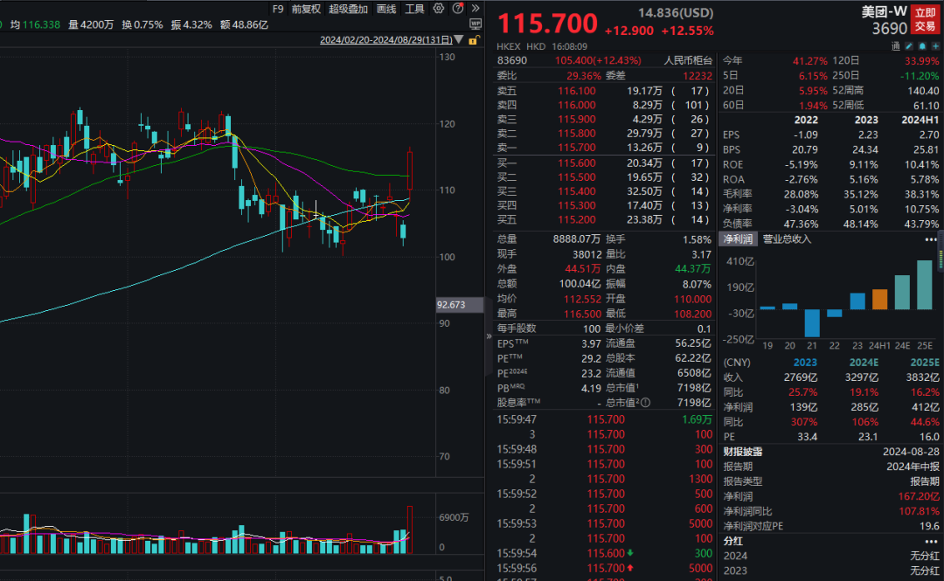The width and height of the screenshot is (944, 581).
Task: Switch to the 营业总收入 tab
Action: point(787,239)
